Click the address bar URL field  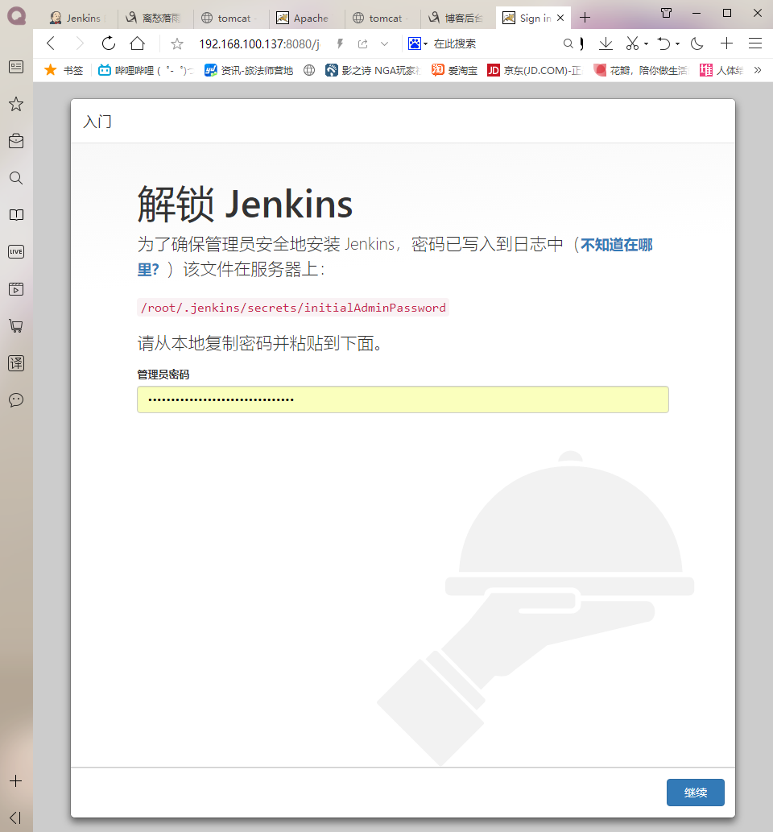click(259, 44)
